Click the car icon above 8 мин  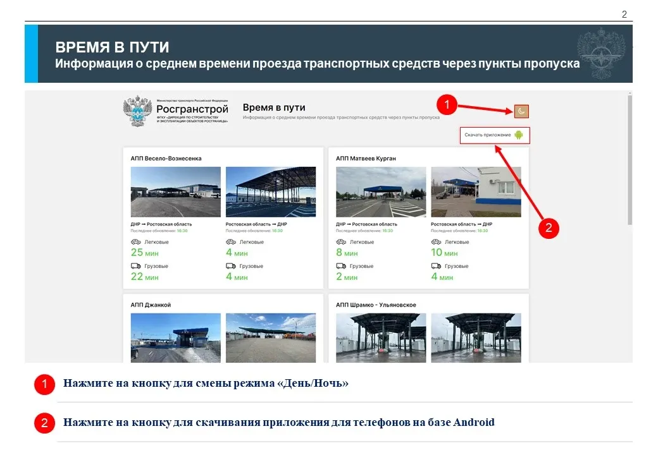pyautogui.click(x=341, y=242)
